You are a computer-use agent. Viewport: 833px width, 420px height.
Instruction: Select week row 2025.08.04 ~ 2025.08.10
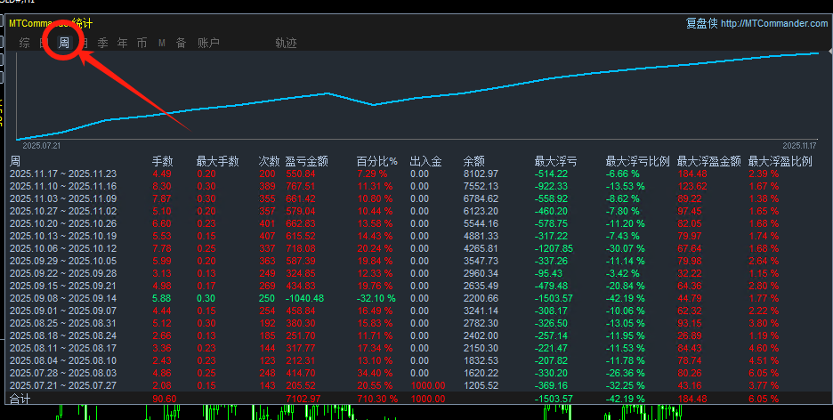tap(416, 361)
